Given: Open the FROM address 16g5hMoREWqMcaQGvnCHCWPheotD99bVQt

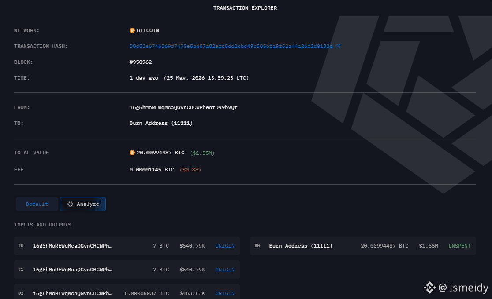Looking at the screenshot, I should click(x=183, y=107).
